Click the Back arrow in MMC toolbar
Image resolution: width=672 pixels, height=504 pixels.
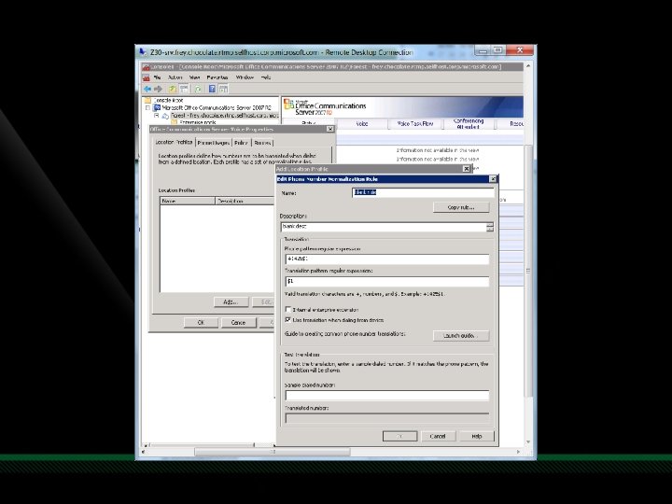[147, 90]
